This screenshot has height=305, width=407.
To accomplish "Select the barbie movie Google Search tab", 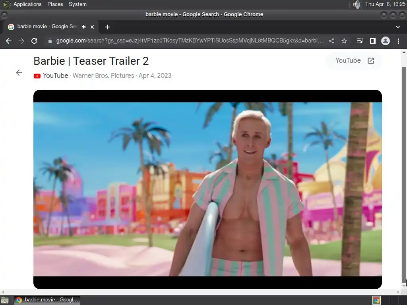I will tap(49, 27).
